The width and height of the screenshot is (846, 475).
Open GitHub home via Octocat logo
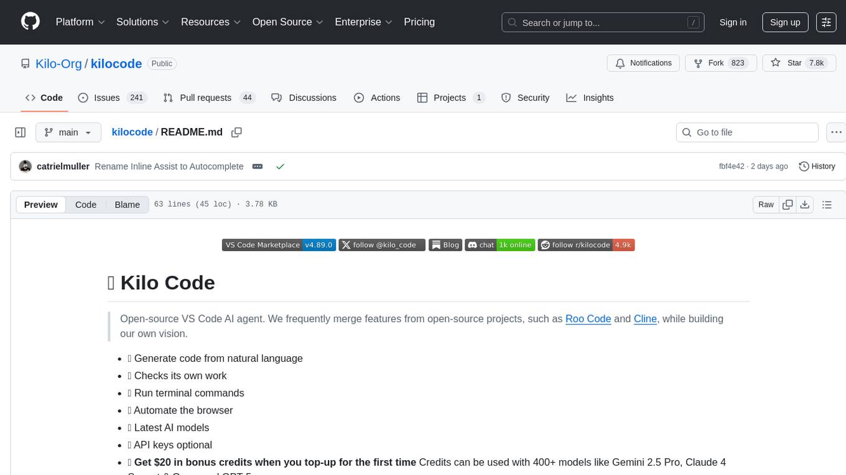click(30, 22)
